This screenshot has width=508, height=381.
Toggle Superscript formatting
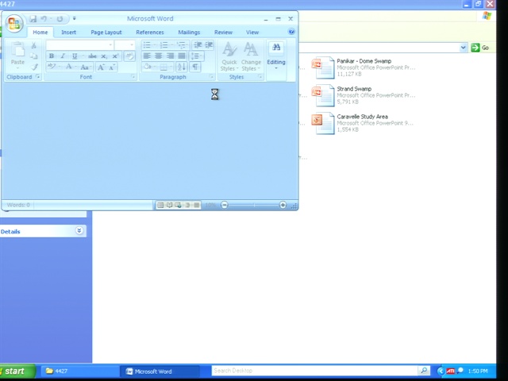click(115, 56)
